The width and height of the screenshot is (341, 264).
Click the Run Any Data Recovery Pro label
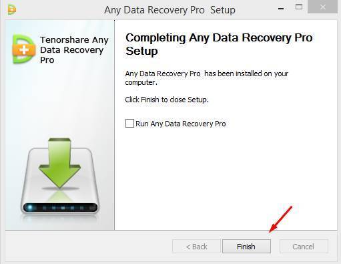click(181, 124)
